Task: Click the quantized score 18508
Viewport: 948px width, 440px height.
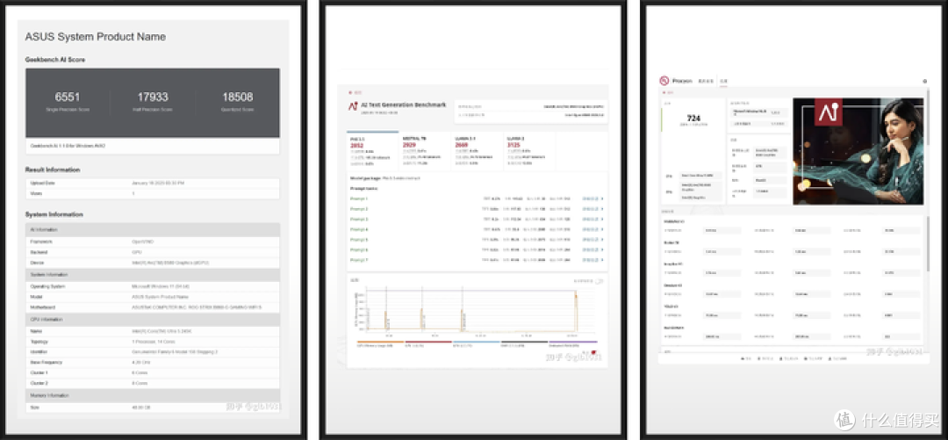Action: click(238, 97)
